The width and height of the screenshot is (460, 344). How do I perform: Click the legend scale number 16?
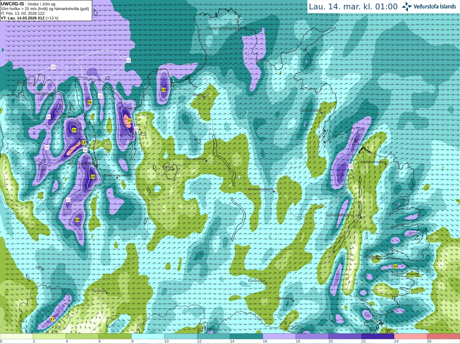pos(265,341)
